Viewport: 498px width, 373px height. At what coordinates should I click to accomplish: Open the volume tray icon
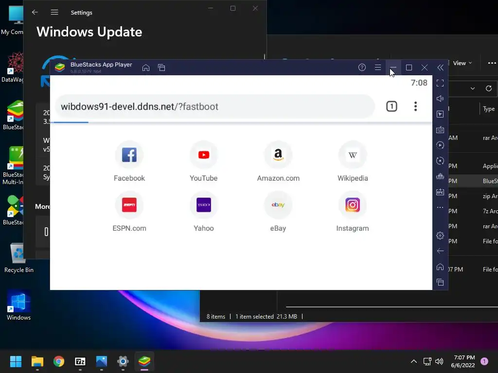[439, 361]
